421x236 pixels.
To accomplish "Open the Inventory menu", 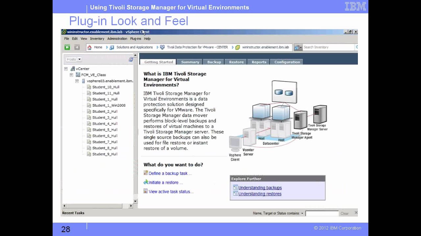I will [x=97, y=39].
